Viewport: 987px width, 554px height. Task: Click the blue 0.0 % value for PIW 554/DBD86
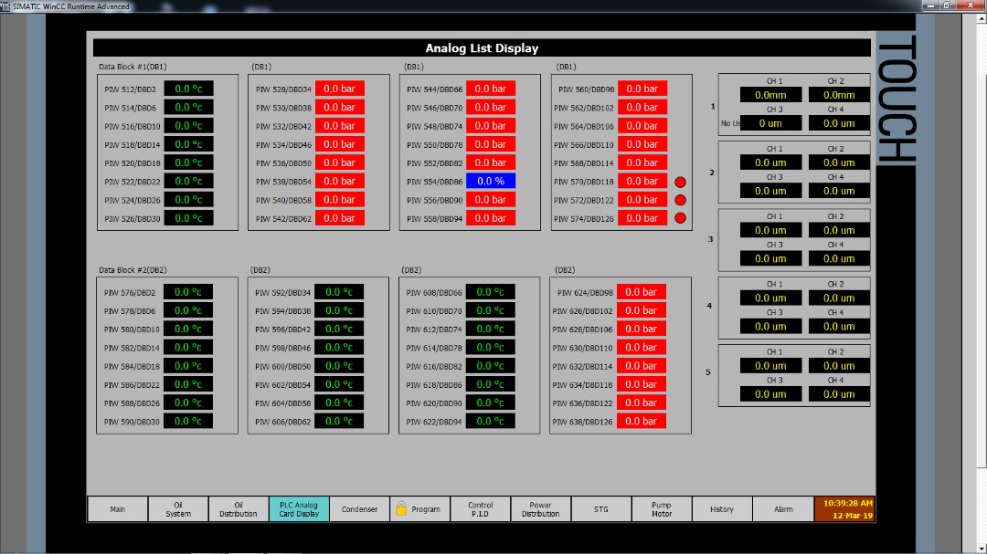coord(491,182)
